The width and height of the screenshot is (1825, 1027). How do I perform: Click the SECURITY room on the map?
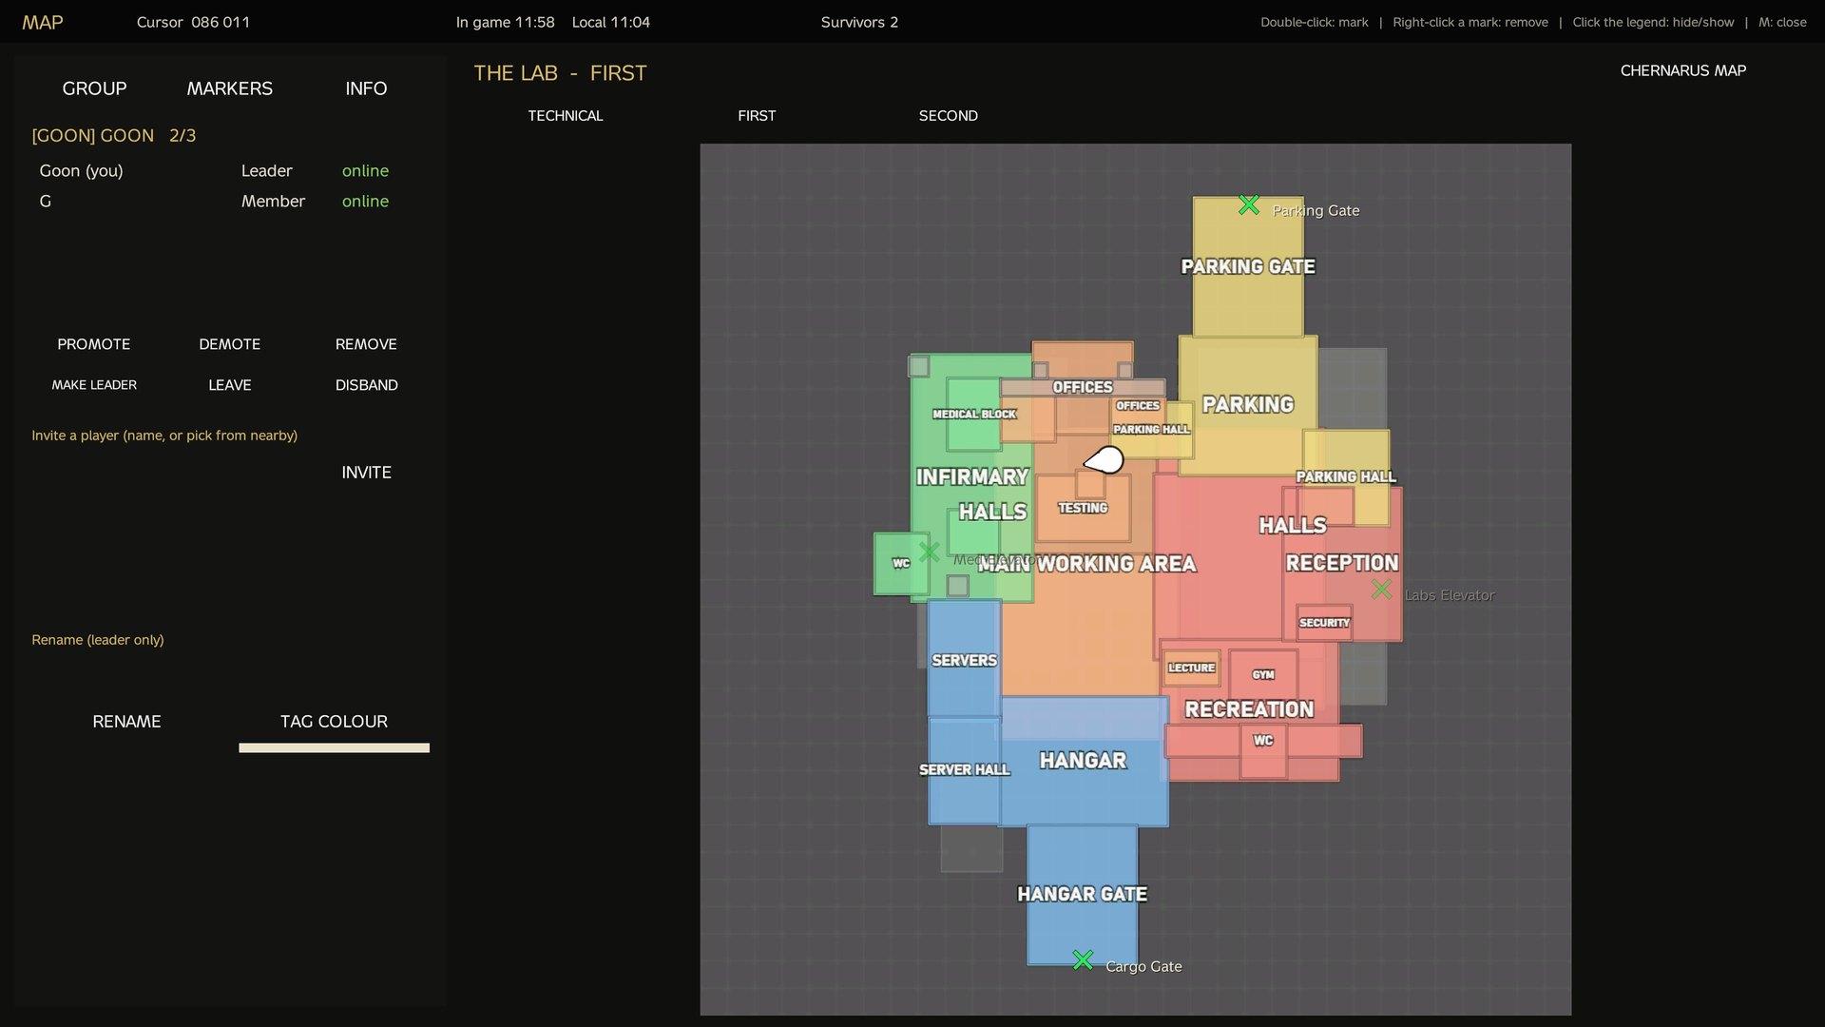[1324, 623]
